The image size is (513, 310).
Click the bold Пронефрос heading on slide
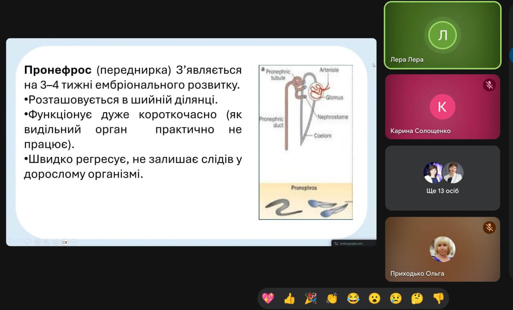pyautogui.click(x=58, y=70)
